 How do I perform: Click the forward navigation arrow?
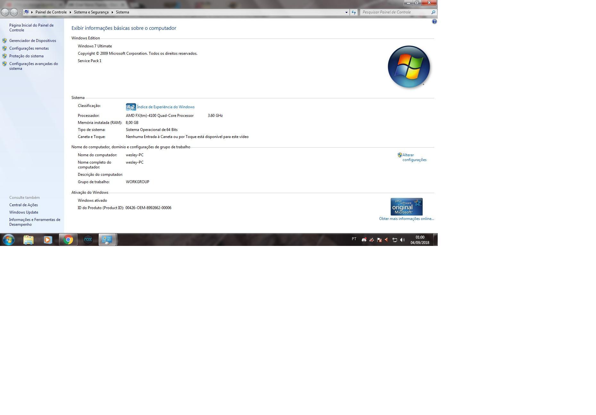[x=13, y=12]
